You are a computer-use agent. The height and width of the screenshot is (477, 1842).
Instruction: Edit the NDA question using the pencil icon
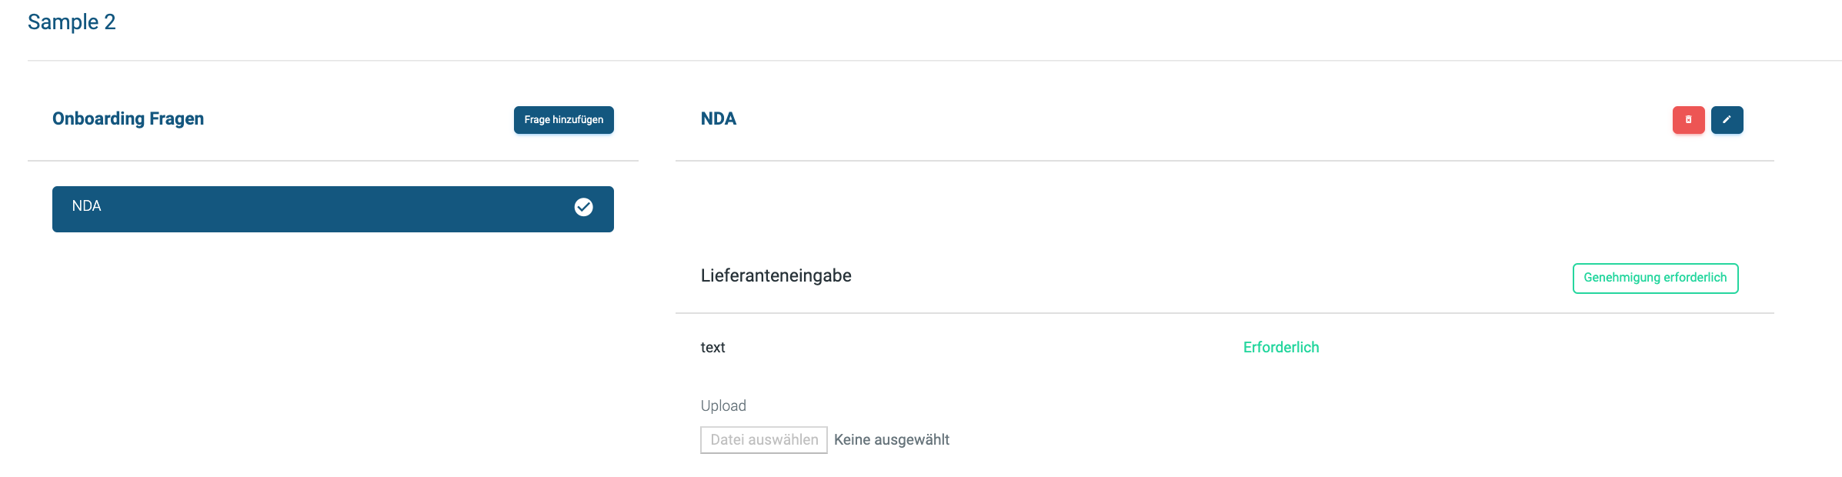[1727, 120]
